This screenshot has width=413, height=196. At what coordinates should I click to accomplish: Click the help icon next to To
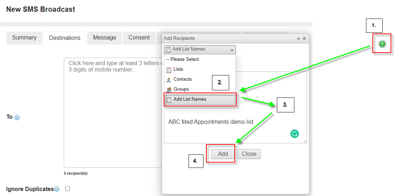(17, 117)
